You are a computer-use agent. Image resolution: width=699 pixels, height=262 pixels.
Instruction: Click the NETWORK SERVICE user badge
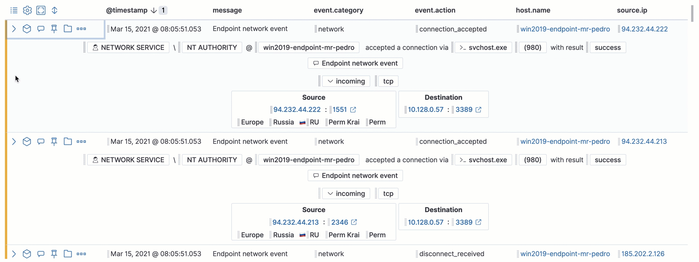pyautogui.click(x=128, y=47)
